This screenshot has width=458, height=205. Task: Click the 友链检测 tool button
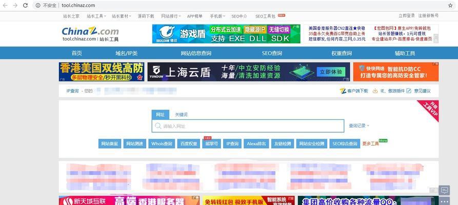point(283,143)
